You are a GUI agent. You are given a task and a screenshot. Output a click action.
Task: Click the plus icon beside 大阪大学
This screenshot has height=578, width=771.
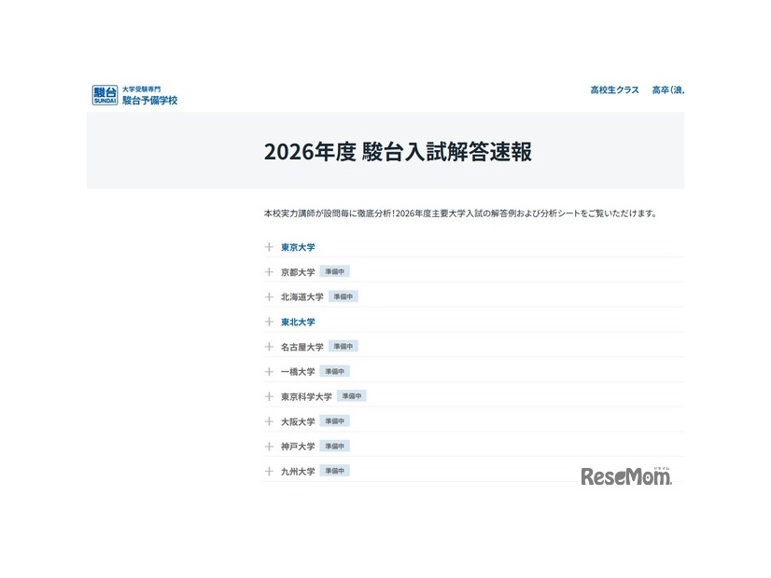270,420
